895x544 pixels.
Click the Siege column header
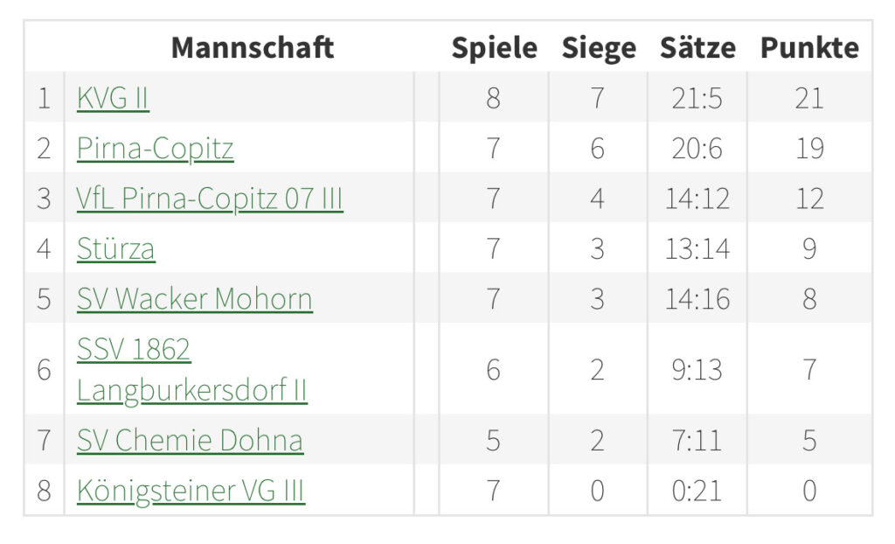tap(598, 47)
